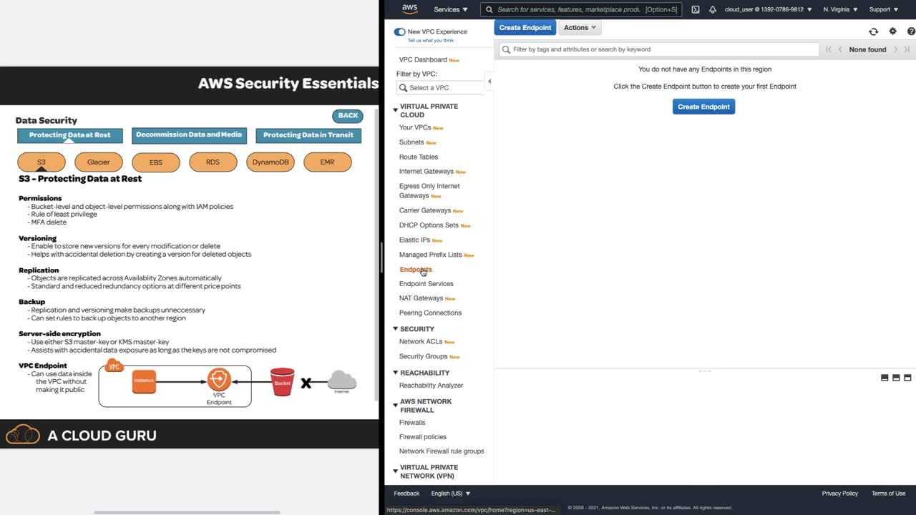The height and width of the screenshot is (515, 916).
Task: Go to first page of results
Action: point(829,49)
